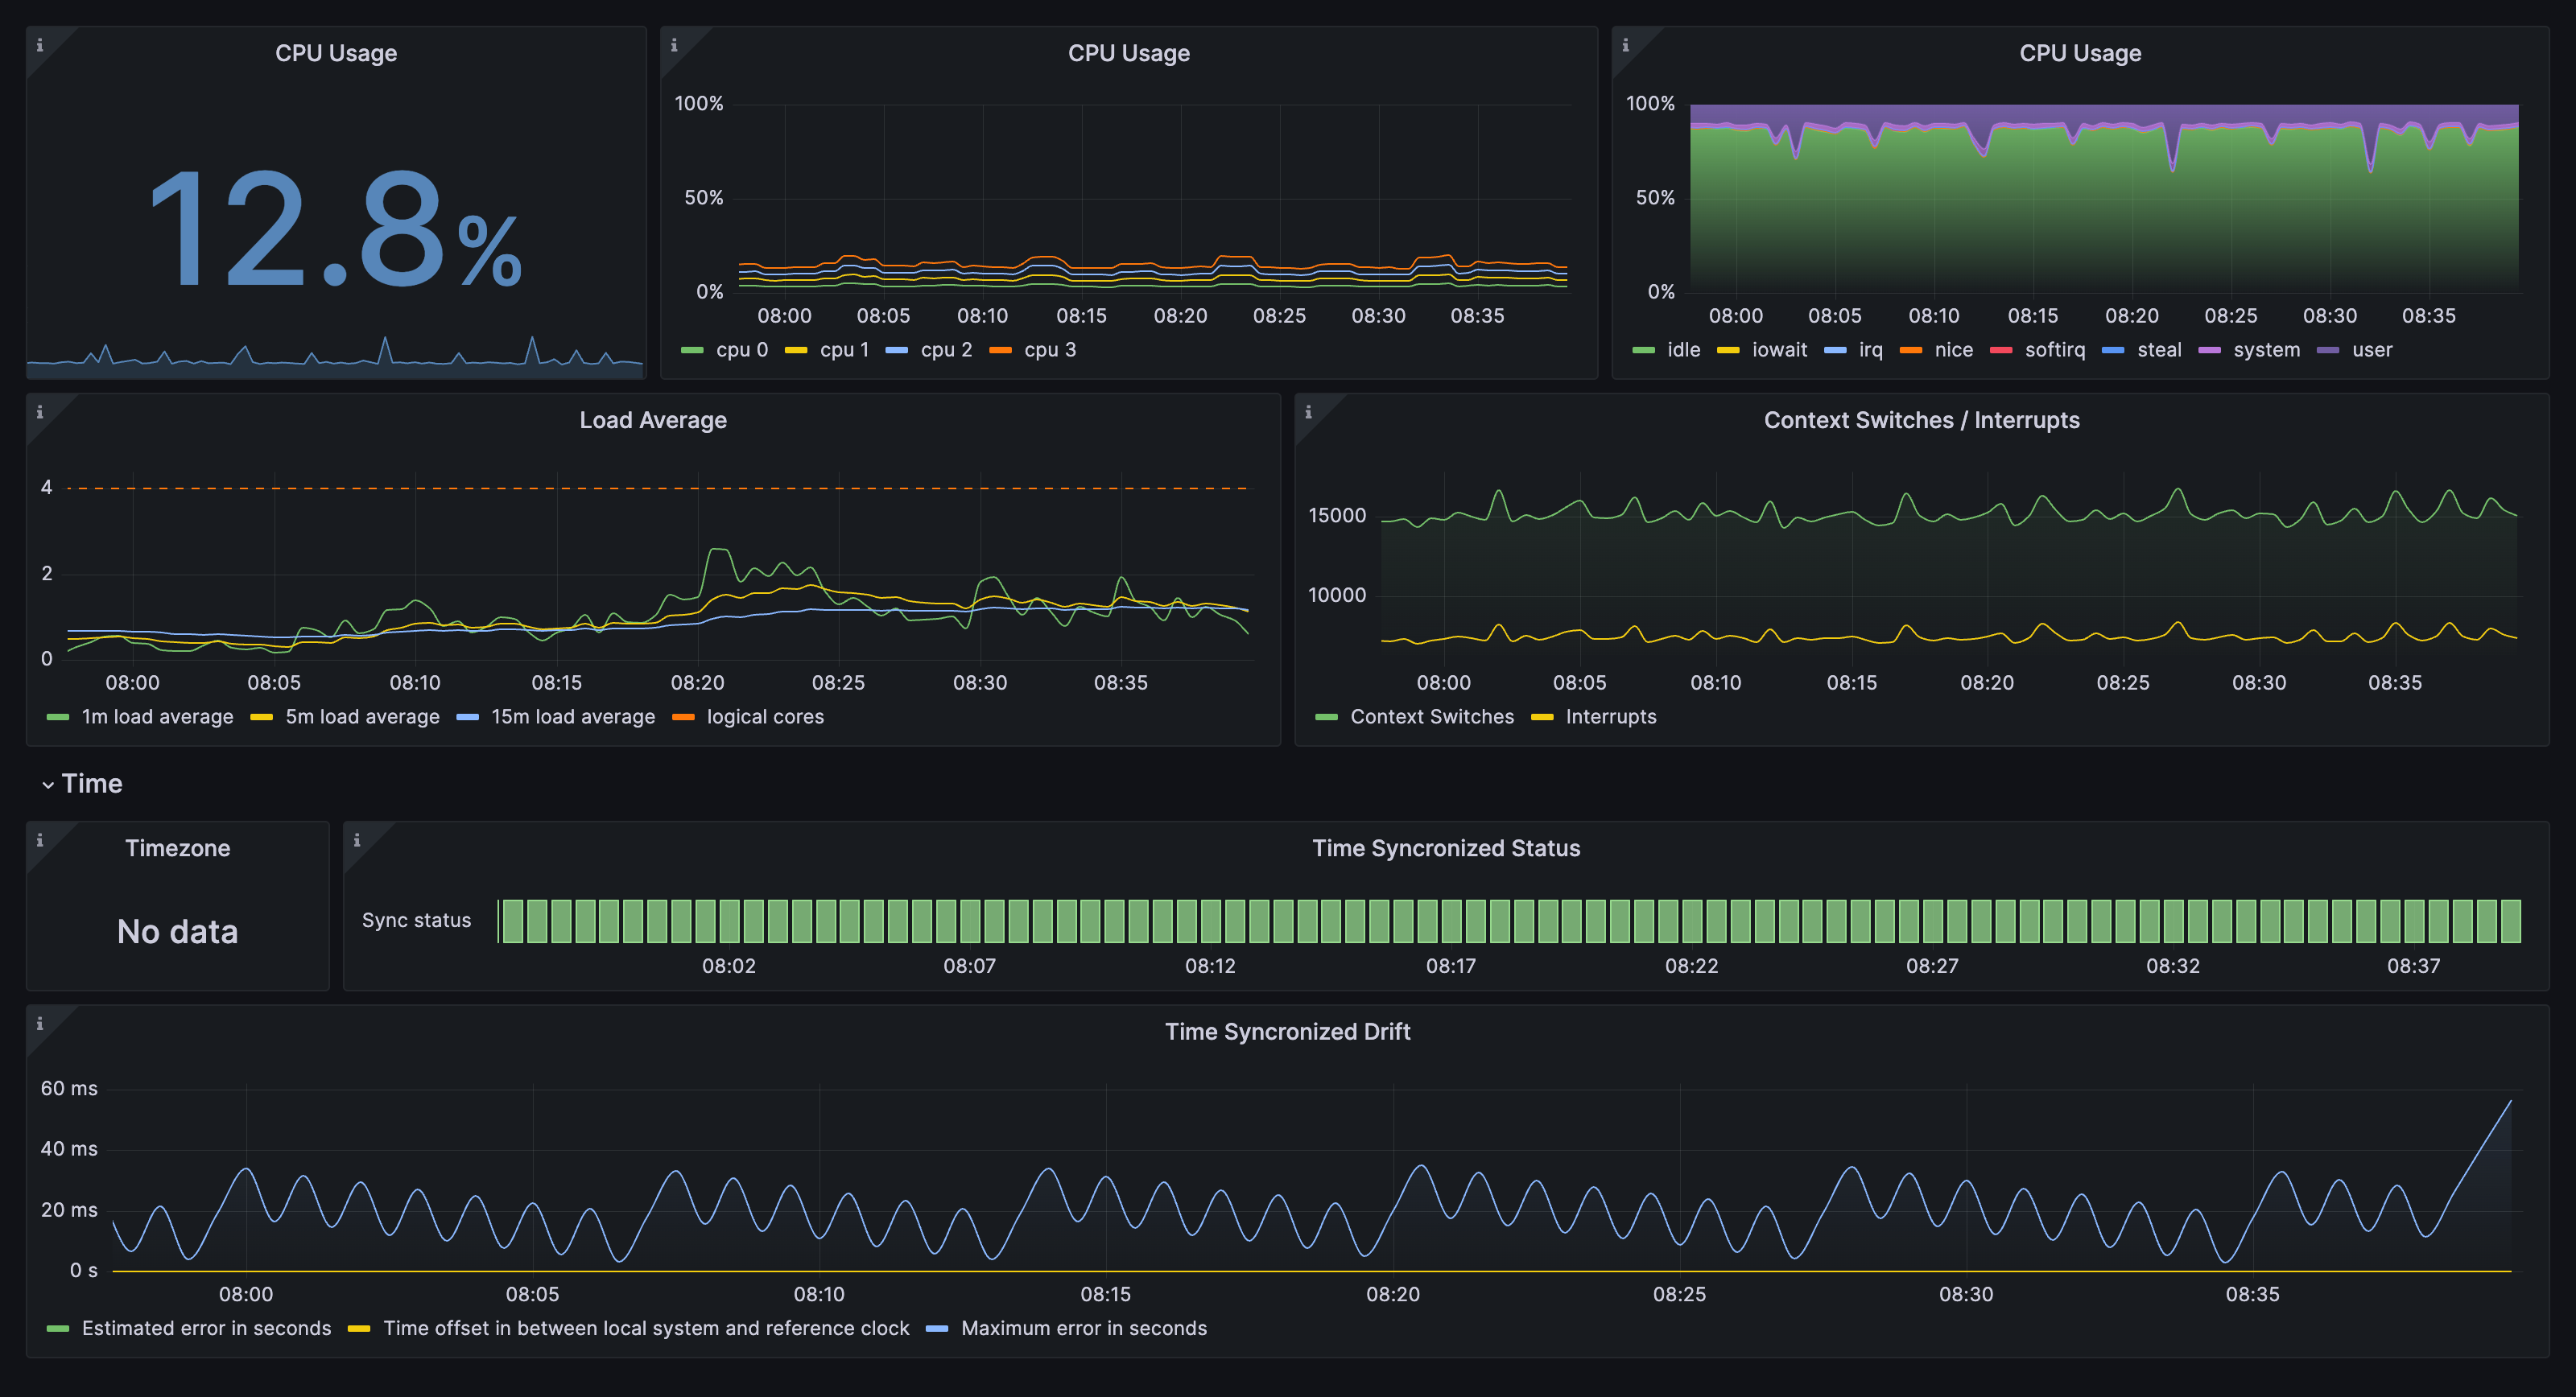The image size is (2576, 1397).
Task: Click a green sync status bar near 08:12
Action: click(1210, 920)
